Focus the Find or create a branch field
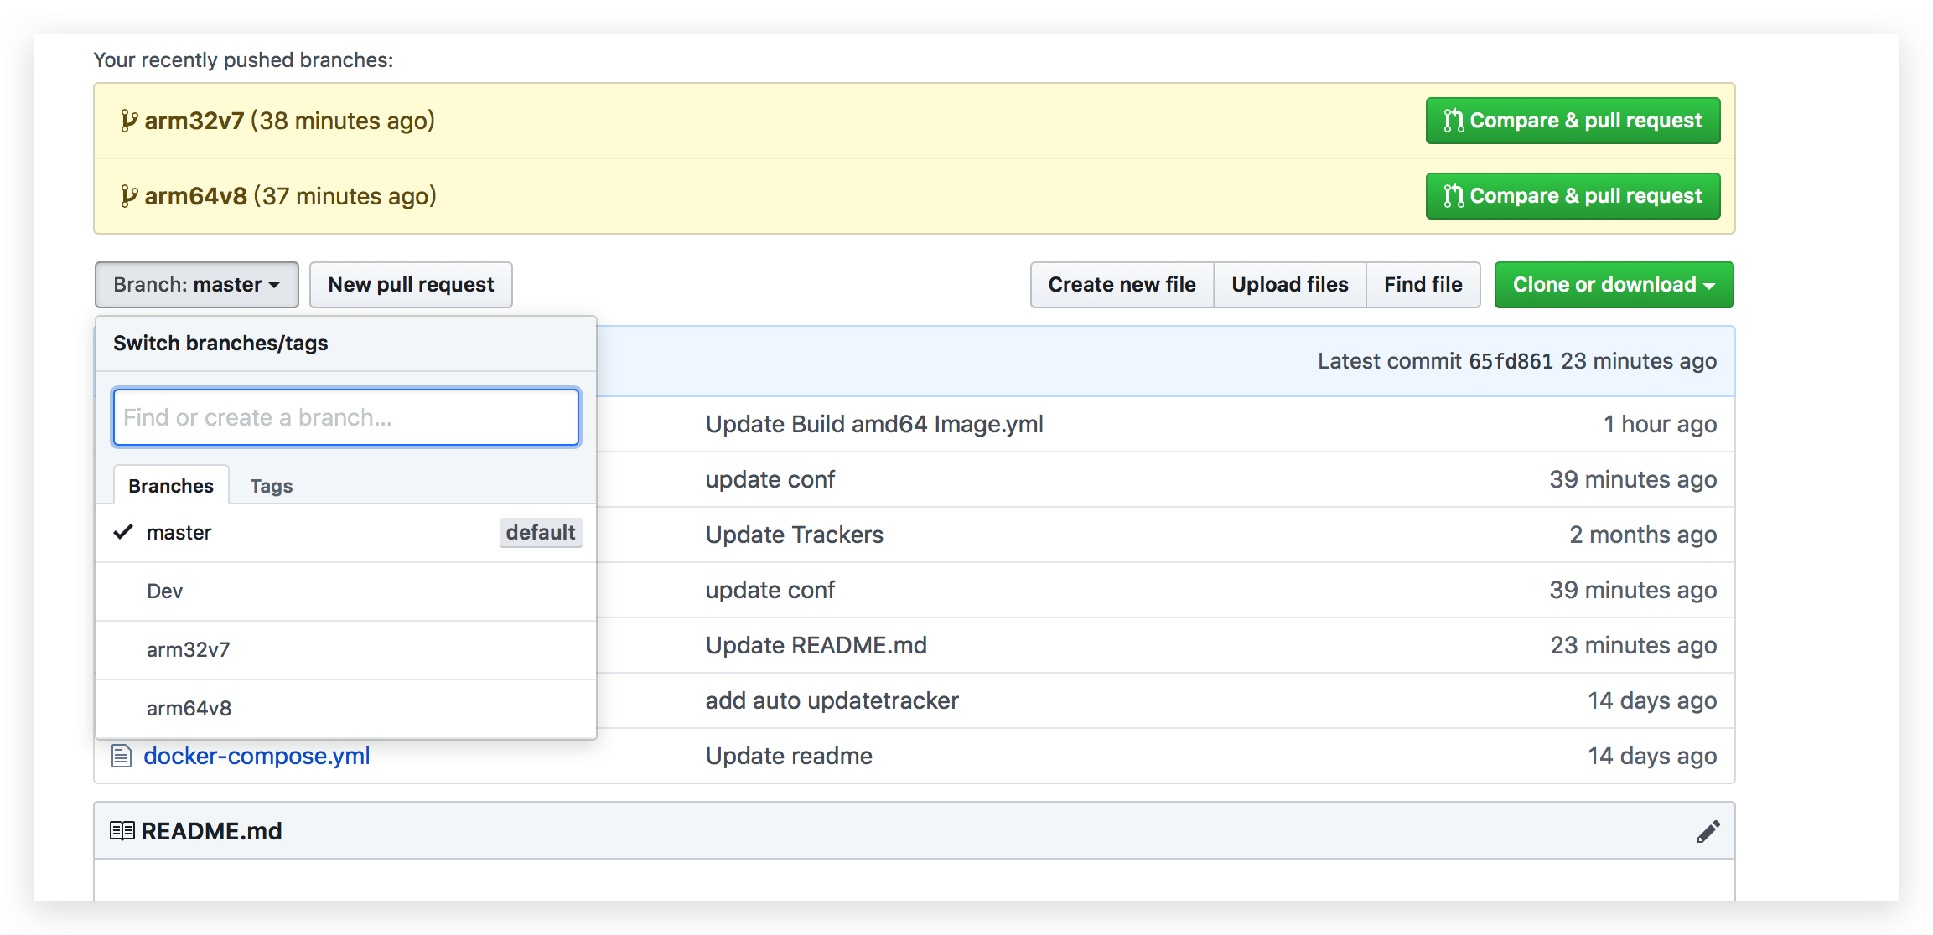 coord(346,417)
